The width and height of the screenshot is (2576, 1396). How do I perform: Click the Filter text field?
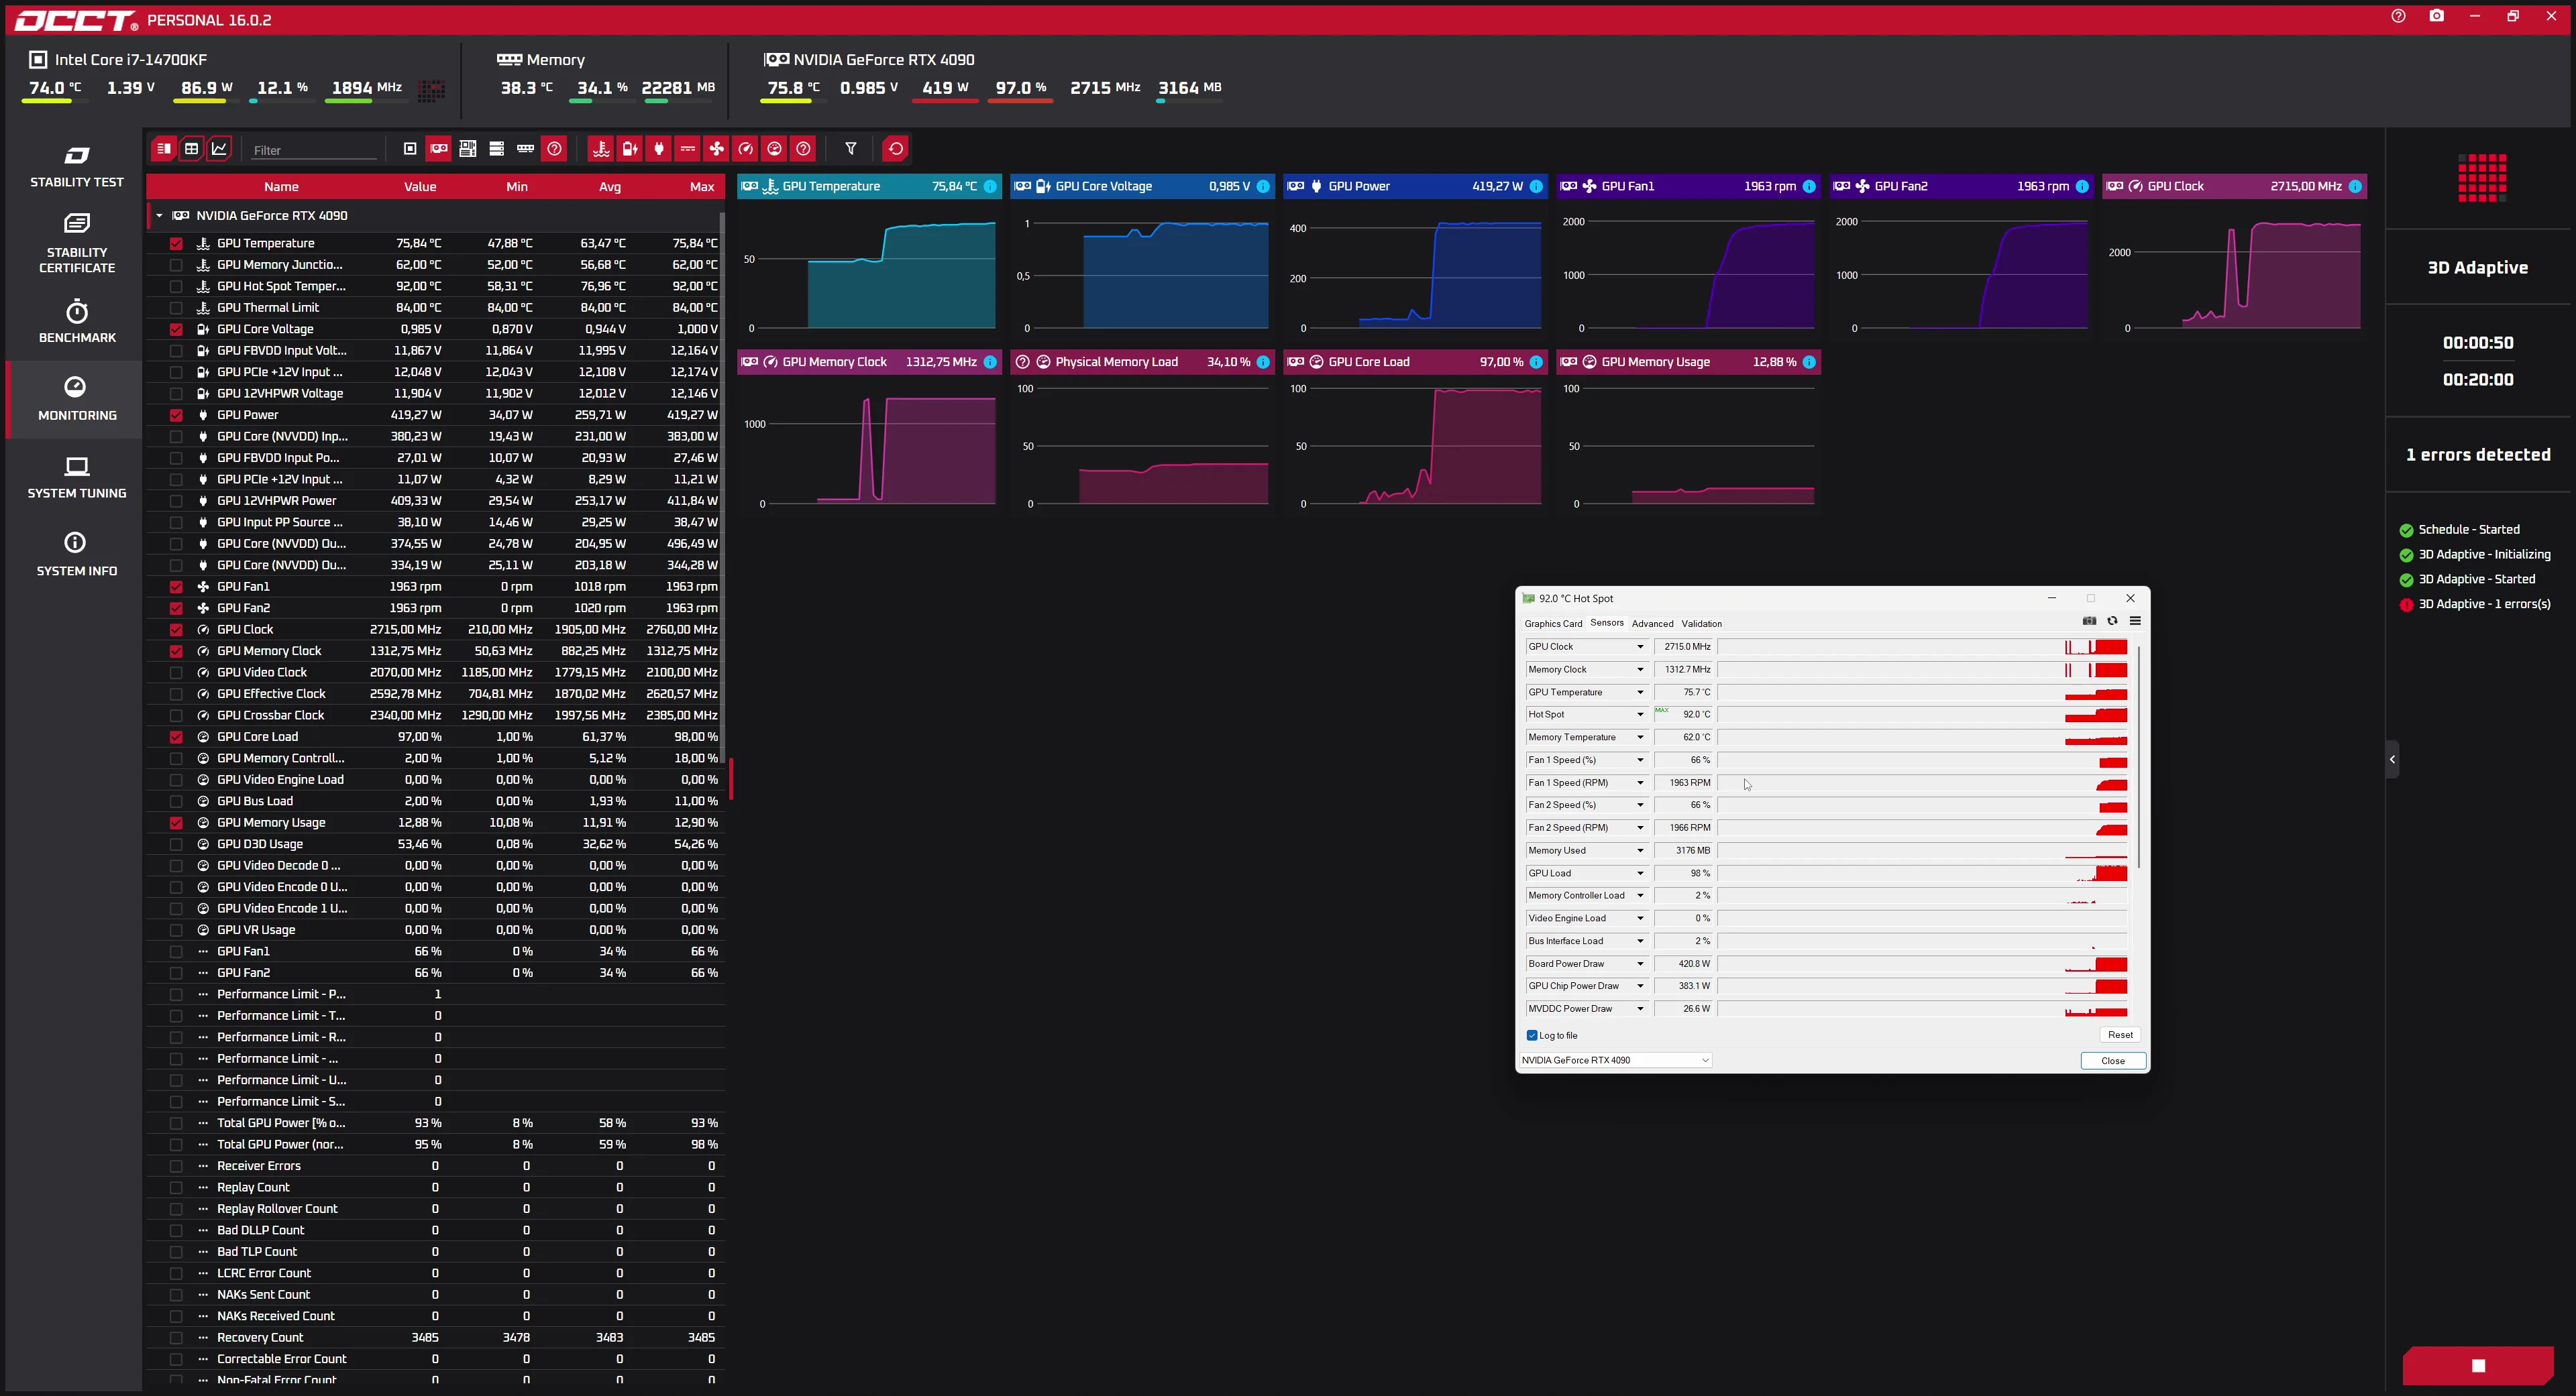click(312, 150)
